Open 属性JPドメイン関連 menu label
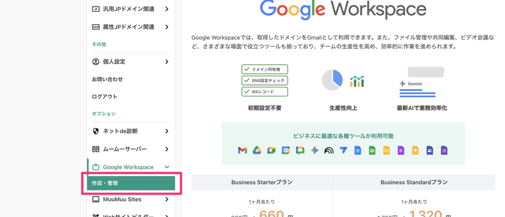Screen dimensions: 505x217 [129, 27]
